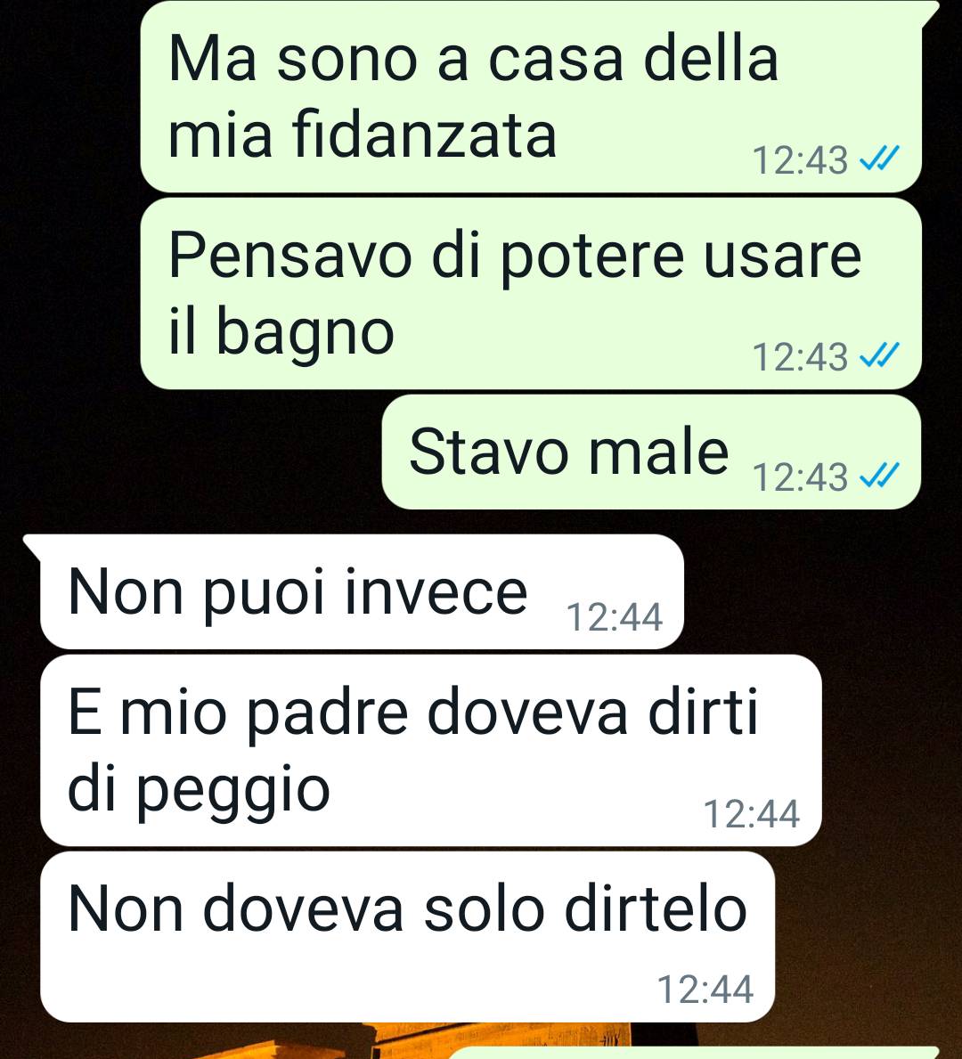Select the 'Non doveva solo dirtelo' message

tap(407, 937)
